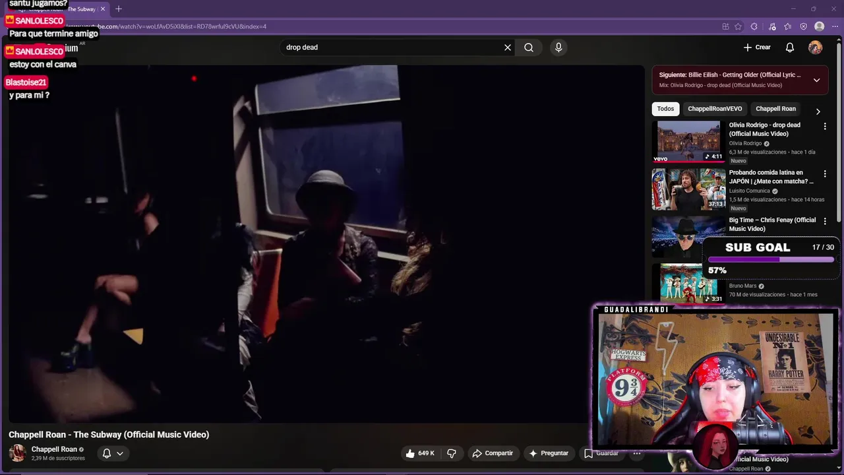844x475 pixels.
Task: Click the sub goal progress bar
Action: click(x=771, y=259)
